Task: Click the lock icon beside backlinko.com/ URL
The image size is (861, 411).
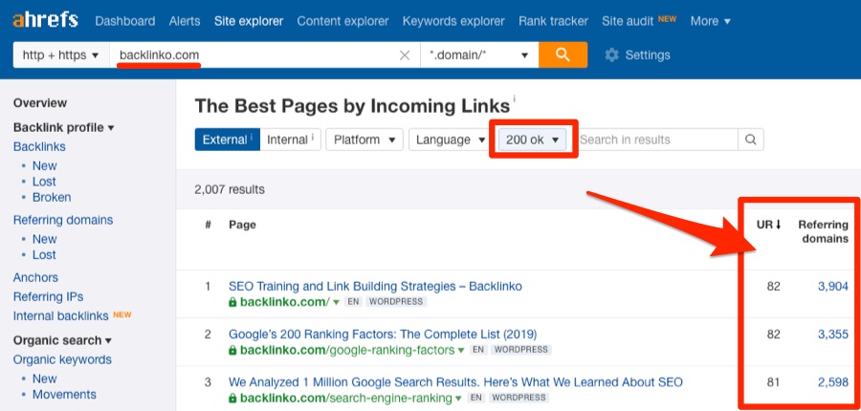Action: (232, 302)
